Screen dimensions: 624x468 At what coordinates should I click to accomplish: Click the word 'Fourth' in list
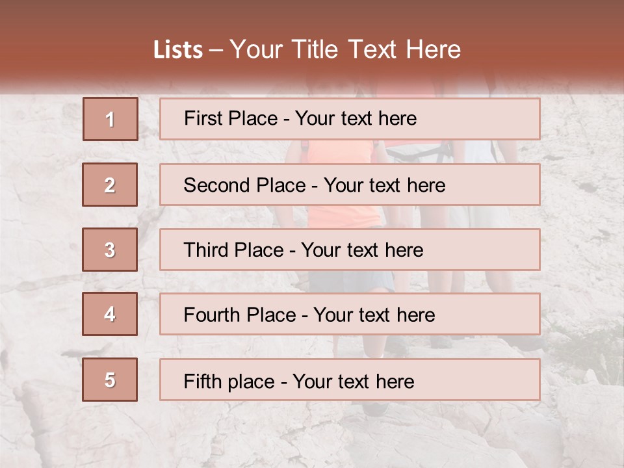click(211, 315)
